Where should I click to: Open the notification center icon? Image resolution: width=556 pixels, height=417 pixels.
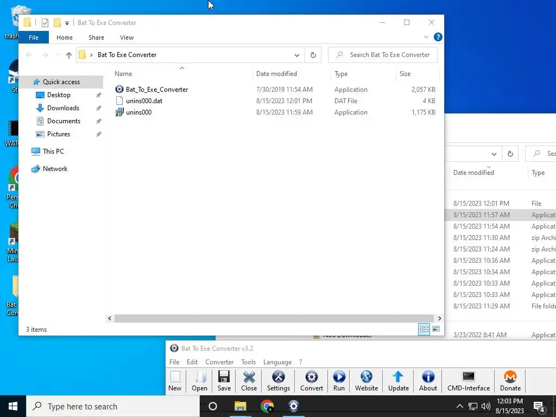539,406
